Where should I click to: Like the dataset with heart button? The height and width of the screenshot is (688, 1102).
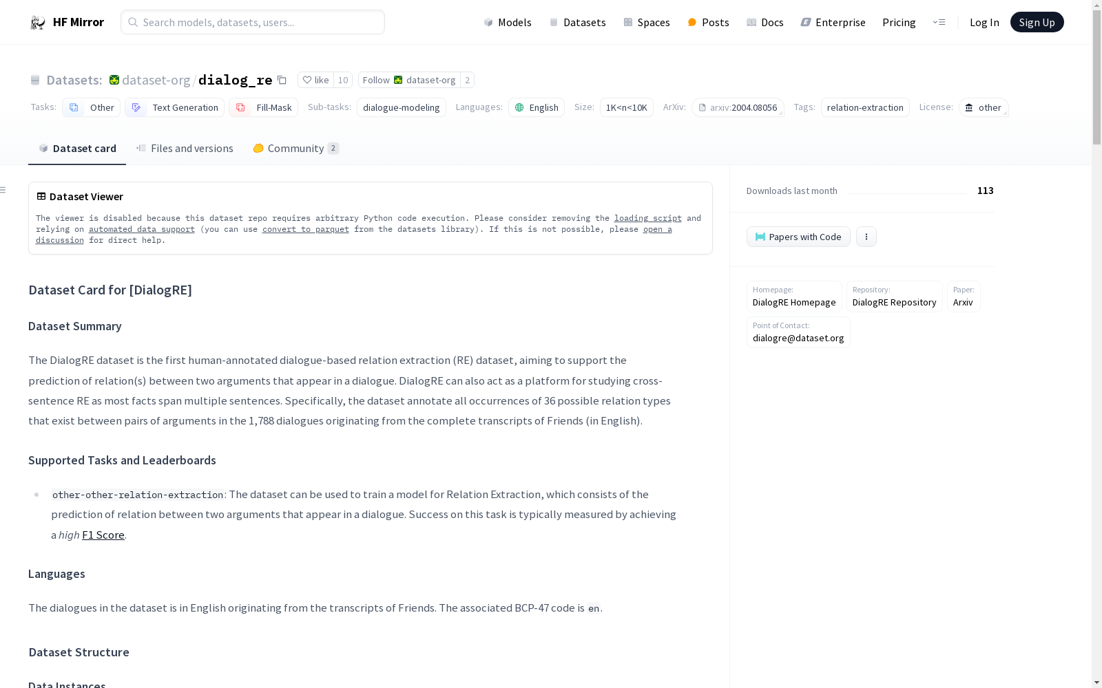(315, 80)
